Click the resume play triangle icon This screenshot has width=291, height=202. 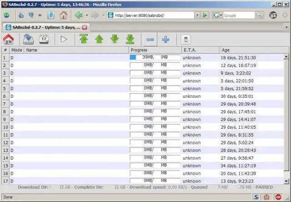pyautogui.click(x=64, y=39)
